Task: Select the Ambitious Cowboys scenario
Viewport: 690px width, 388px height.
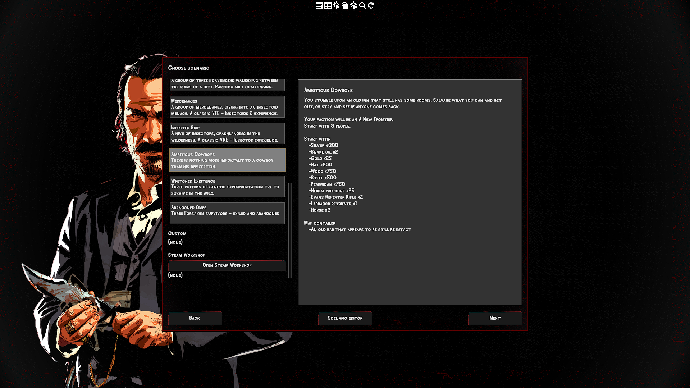Action: click(x=227, y=160)
